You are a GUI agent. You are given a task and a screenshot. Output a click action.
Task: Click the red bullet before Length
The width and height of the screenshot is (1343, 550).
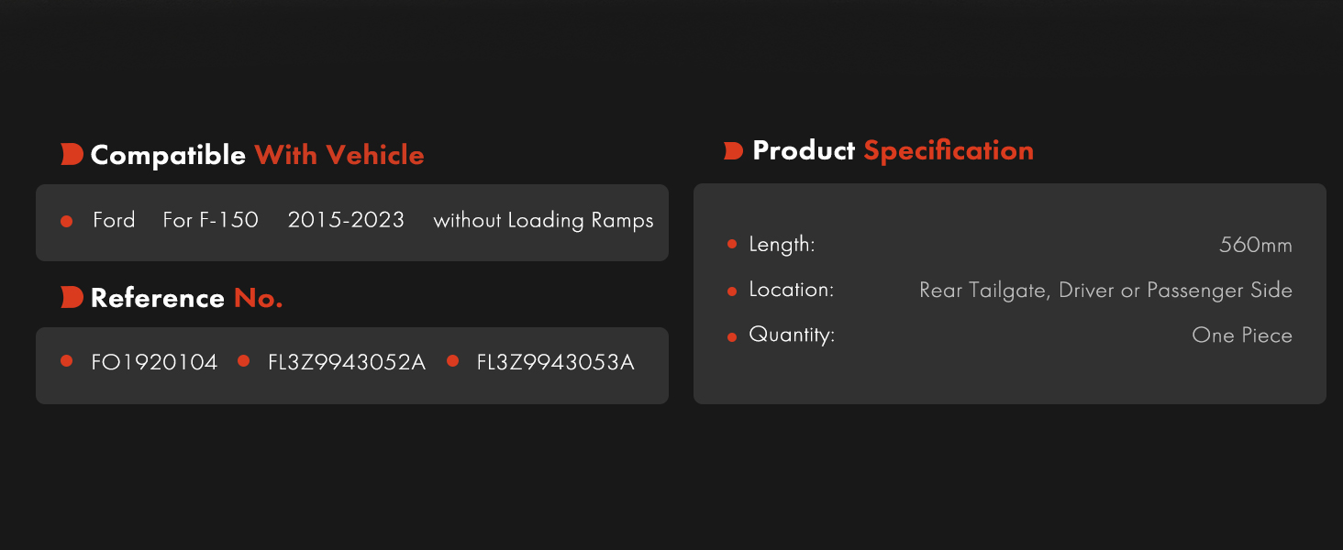click(x=732, y=244)
